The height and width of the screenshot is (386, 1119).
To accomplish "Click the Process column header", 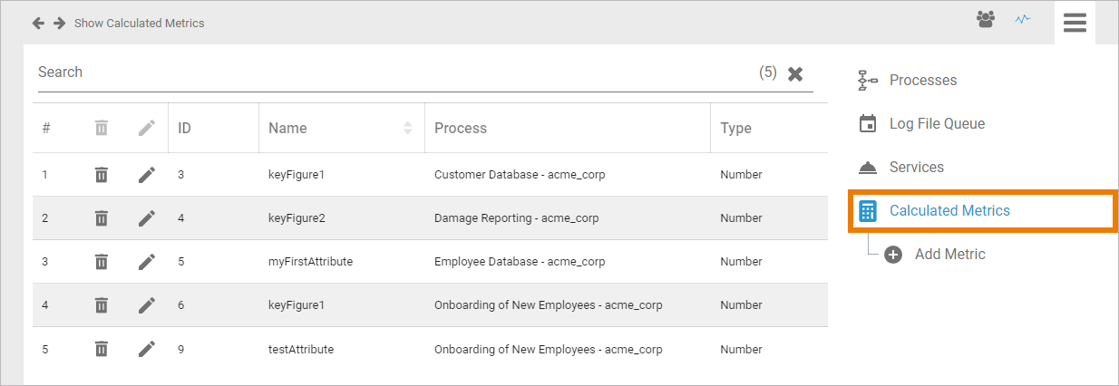I will click(x=461, y=129).
